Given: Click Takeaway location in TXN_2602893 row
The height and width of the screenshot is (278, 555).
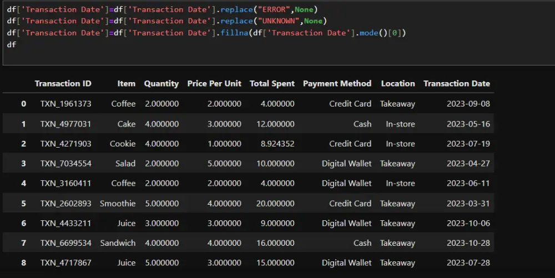Looking at the screenshot, I should pyautogui.click(x=397, y=204).
